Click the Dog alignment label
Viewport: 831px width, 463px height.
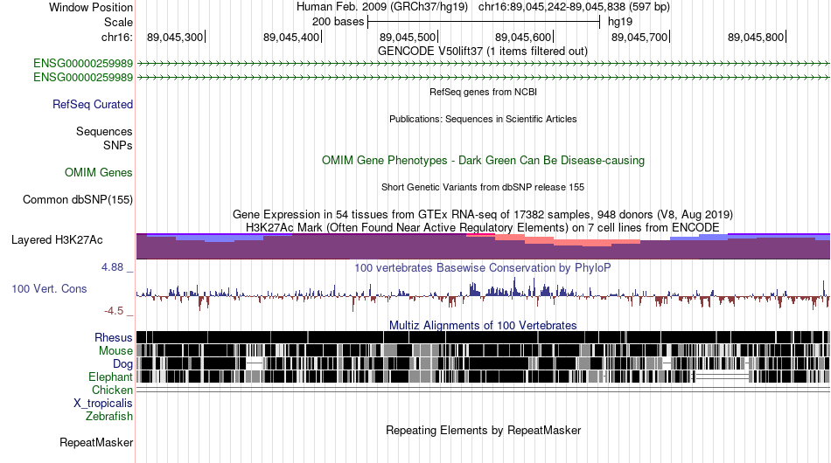[122, 364]
